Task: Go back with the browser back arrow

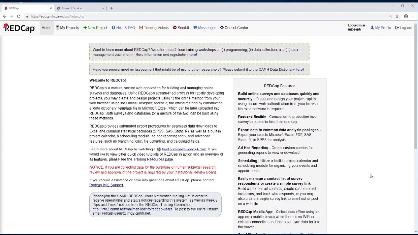Action: click(5, 16)
